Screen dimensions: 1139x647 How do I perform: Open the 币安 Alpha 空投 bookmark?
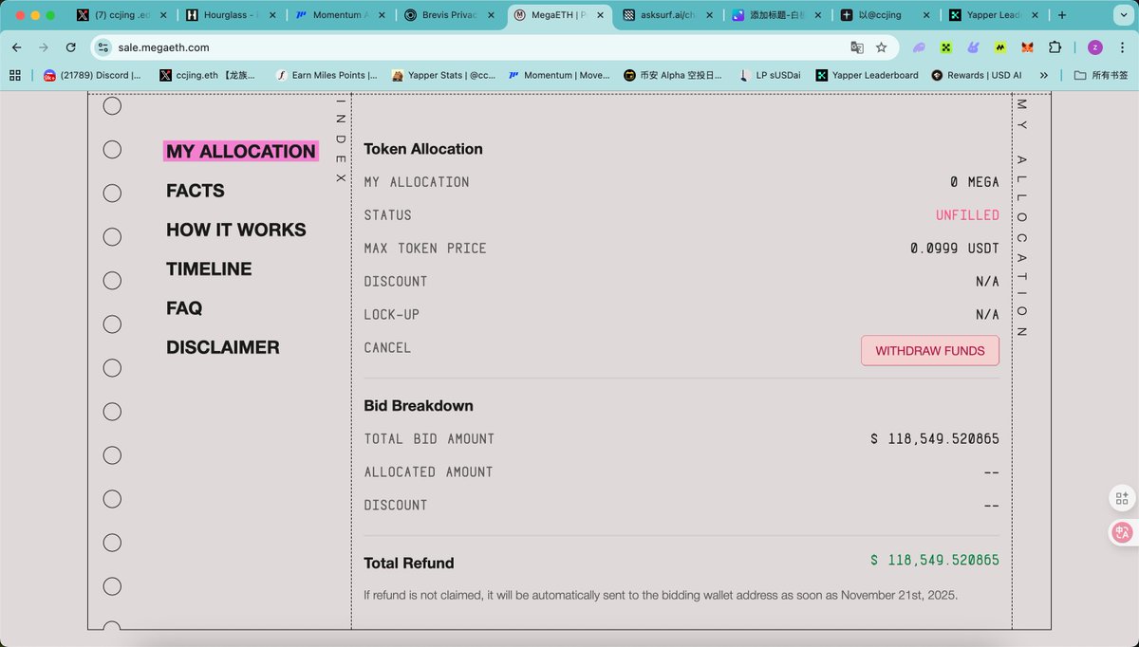pos(673,75)
